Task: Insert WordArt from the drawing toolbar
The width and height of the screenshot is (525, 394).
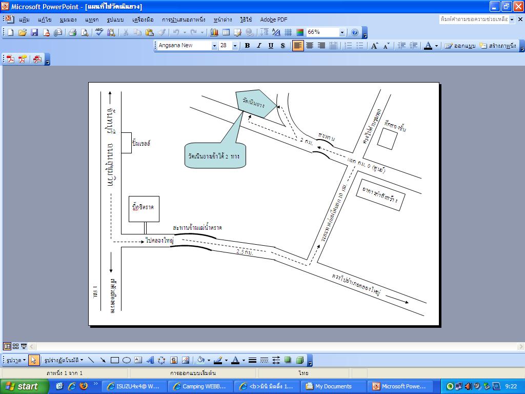Action: [150, 360]
